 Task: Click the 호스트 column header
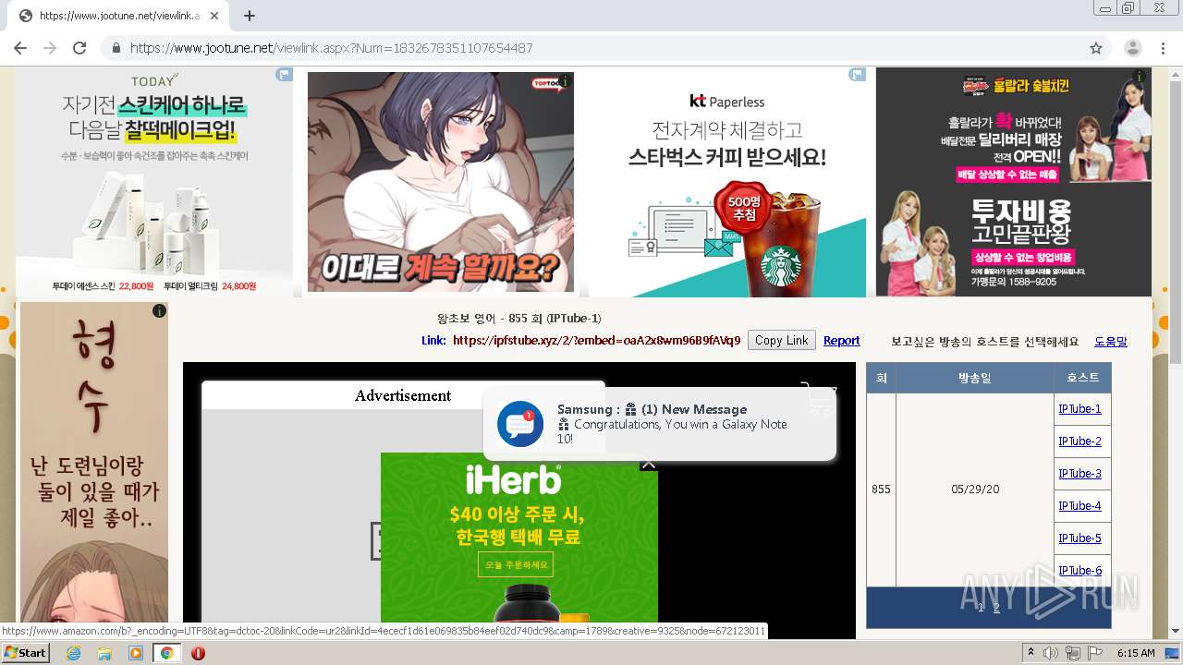tap(1082, 378)
